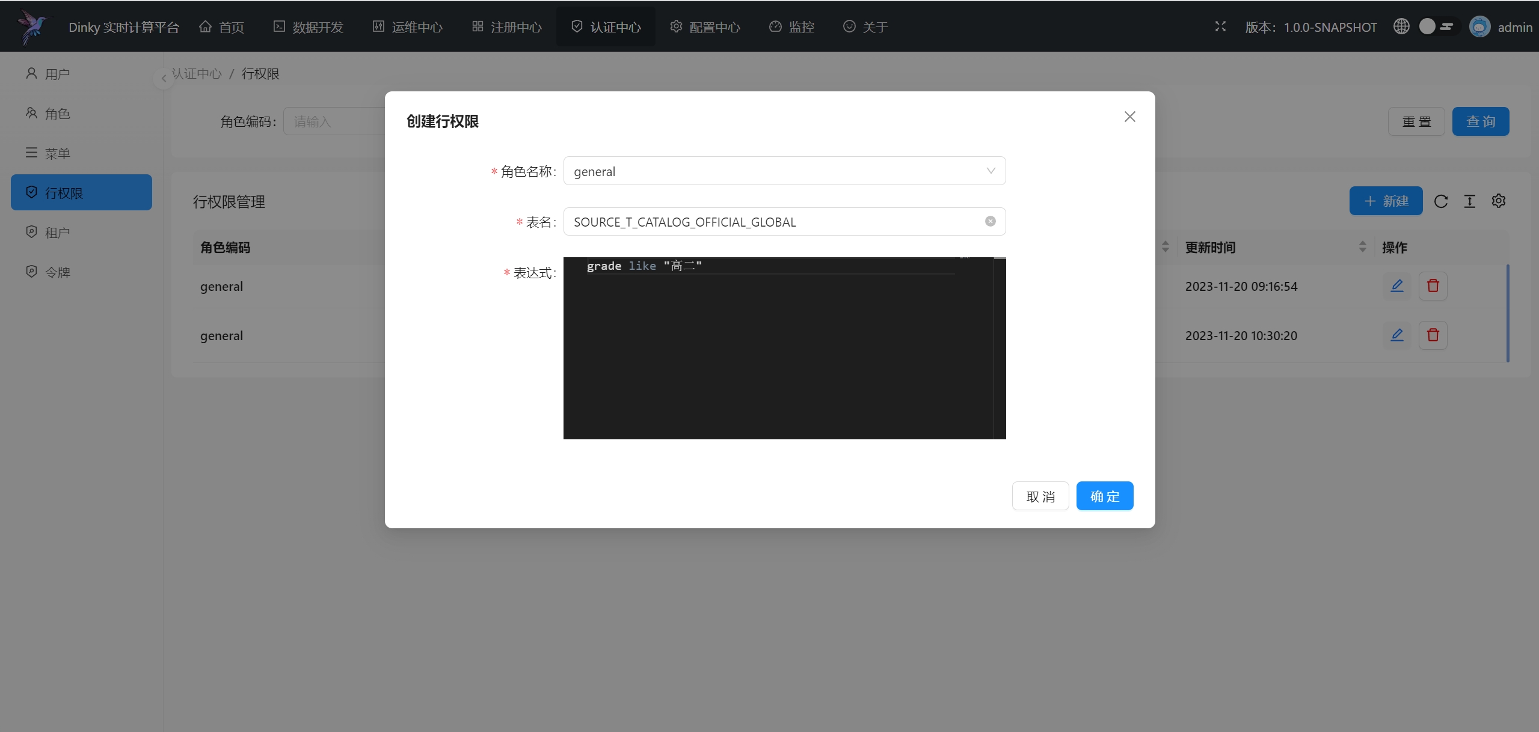This screenshot has height=732, width=1539.
Task: Click the table refresh icon
Action: tap(1441, 201)
